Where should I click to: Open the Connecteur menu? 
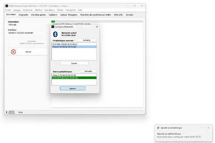pyautogui.click(x=28, y=10)
